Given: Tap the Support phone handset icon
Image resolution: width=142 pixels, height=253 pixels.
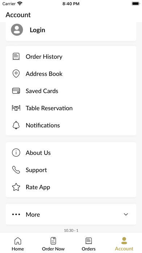Looking at the screenshot, I should click(16, 170).
